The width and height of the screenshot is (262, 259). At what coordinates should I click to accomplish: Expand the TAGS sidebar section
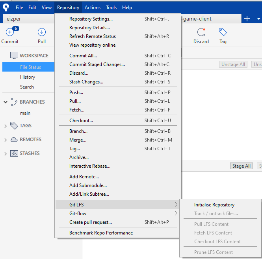[6, 126]
